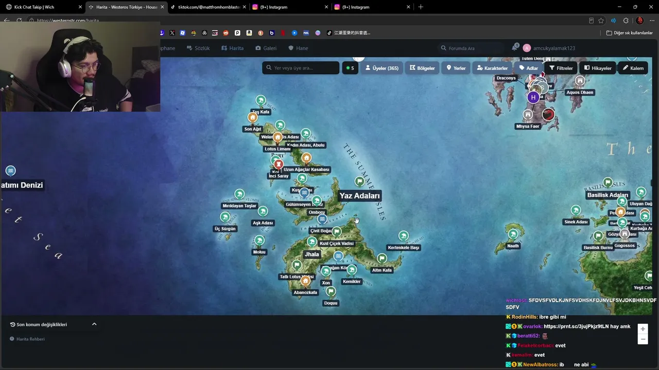The width and height of the screenshot is (659, 370).
Task: Open forum notifications bell
Action: coord(514,48)
